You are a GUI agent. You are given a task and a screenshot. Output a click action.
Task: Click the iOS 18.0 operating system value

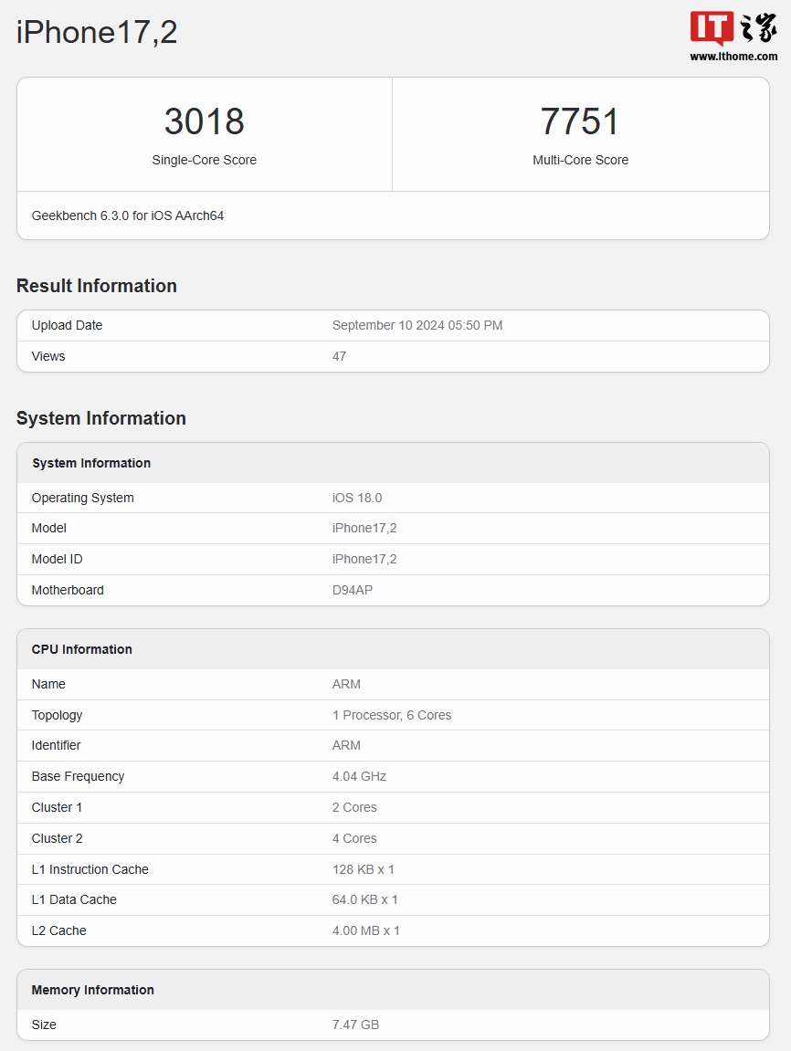click(357, 498)
